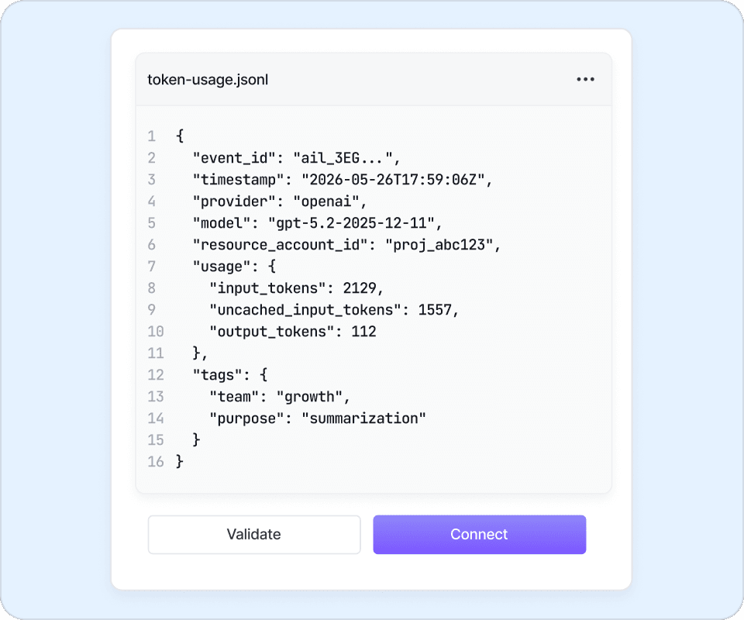
Task: Select the token-usage.jsonl file title
Action: pos(208,80)
